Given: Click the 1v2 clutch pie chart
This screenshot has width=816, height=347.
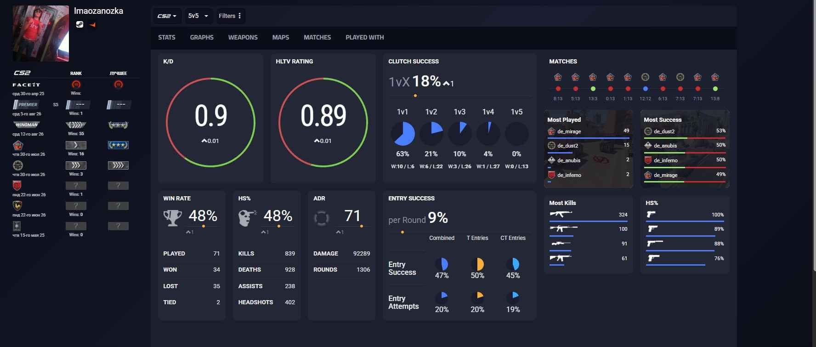Looking at the screenshot, I should point(431,134).
